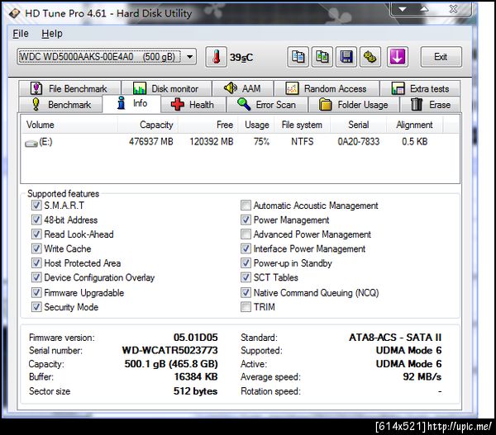
Task: Copy info to clipboard icon
Action: point(298,57)
